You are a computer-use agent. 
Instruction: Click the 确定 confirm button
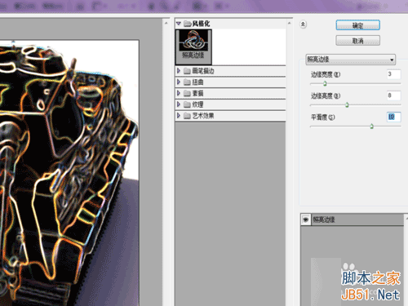click(x=357, y=25)
